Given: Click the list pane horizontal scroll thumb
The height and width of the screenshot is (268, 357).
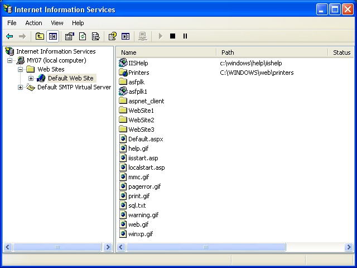Looking at the screenshot, I should 206,247.
